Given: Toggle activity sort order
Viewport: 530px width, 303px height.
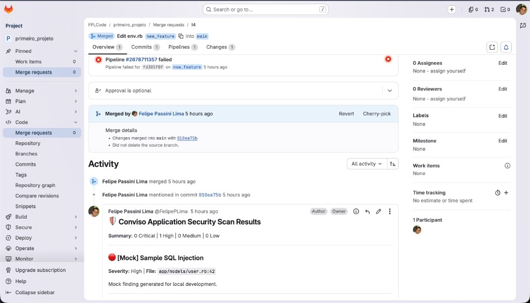Looking at the screenshot, I should pyautogui.click(x=392, y=164).
